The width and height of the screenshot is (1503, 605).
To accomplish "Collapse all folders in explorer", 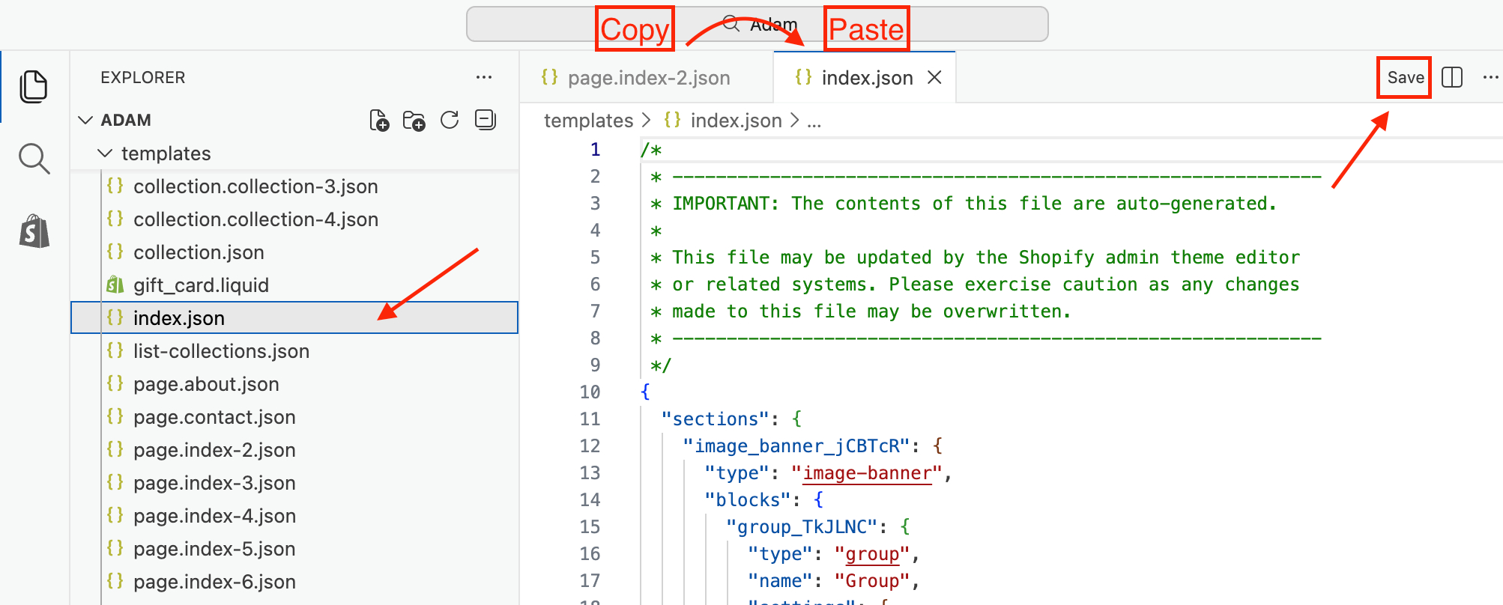I will [486, 120].
